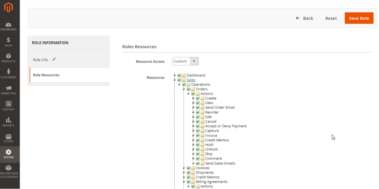Screen dimensions: 379x189
Task: Toggle the Unhold action checkbox
Action: coord(198,149)
